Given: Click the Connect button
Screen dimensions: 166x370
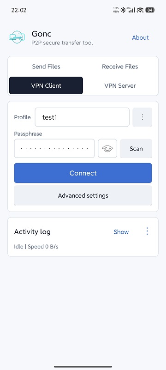Looking at the screenshot, I should (83, 173).
